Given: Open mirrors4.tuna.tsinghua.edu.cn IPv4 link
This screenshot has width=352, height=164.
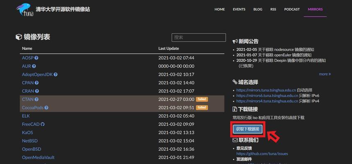Looking at the screenshot, I should pos(267,101).
